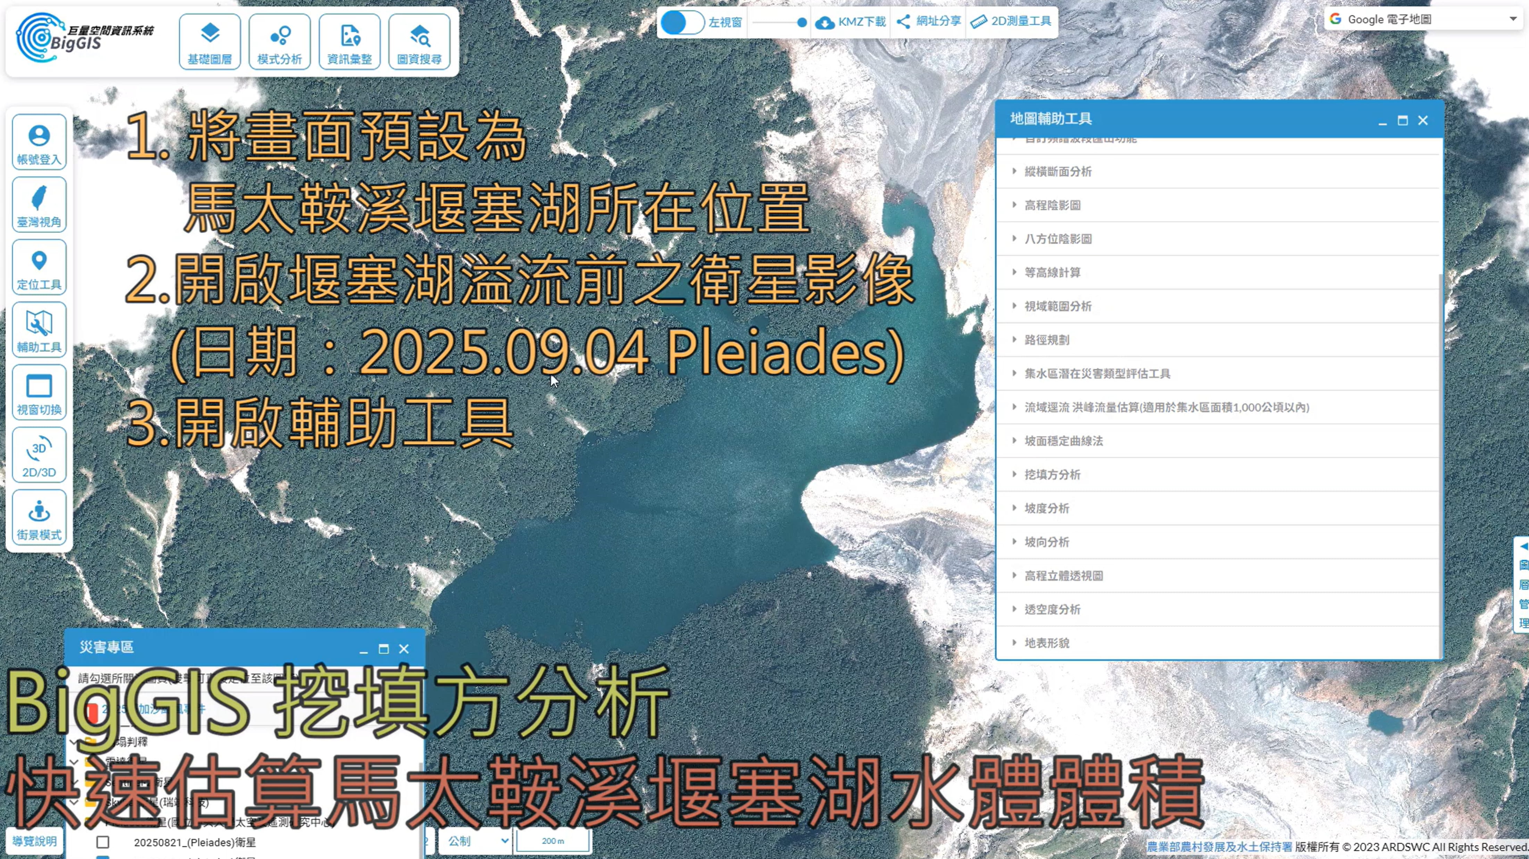
Task: Open the 模式分析 analysis menu
Action: click(x=279, y=42)
